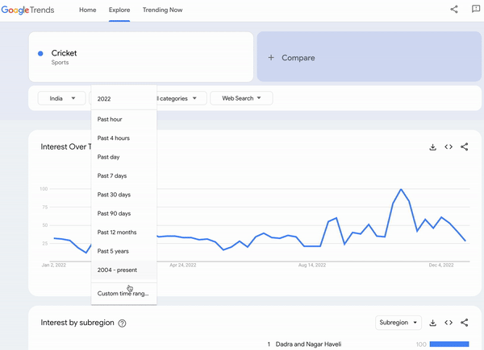The width and height of the screenshot is (484, 350).
Task: Open the Web Search type dropdown
Action: pyautogui.click(x=241, y=98)
